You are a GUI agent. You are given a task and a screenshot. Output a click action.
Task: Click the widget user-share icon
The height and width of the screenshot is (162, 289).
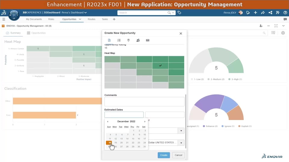(261, 26)
